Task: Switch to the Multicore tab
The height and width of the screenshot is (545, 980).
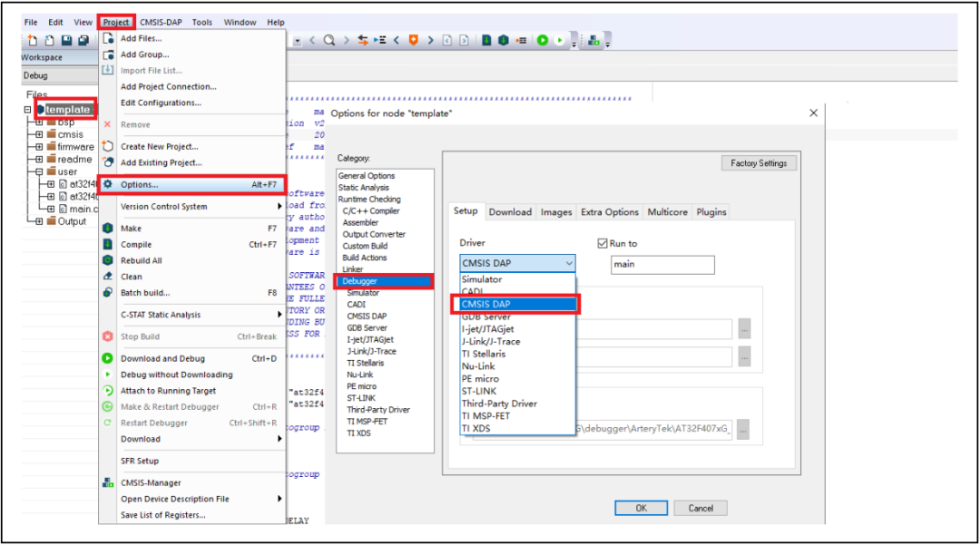Action: point(667,212)
